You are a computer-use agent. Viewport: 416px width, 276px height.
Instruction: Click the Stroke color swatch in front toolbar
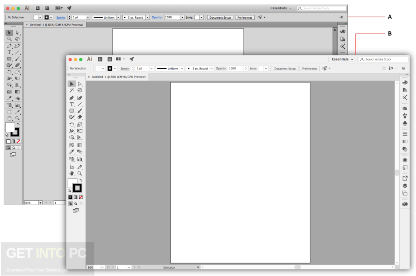click(77, 188)
